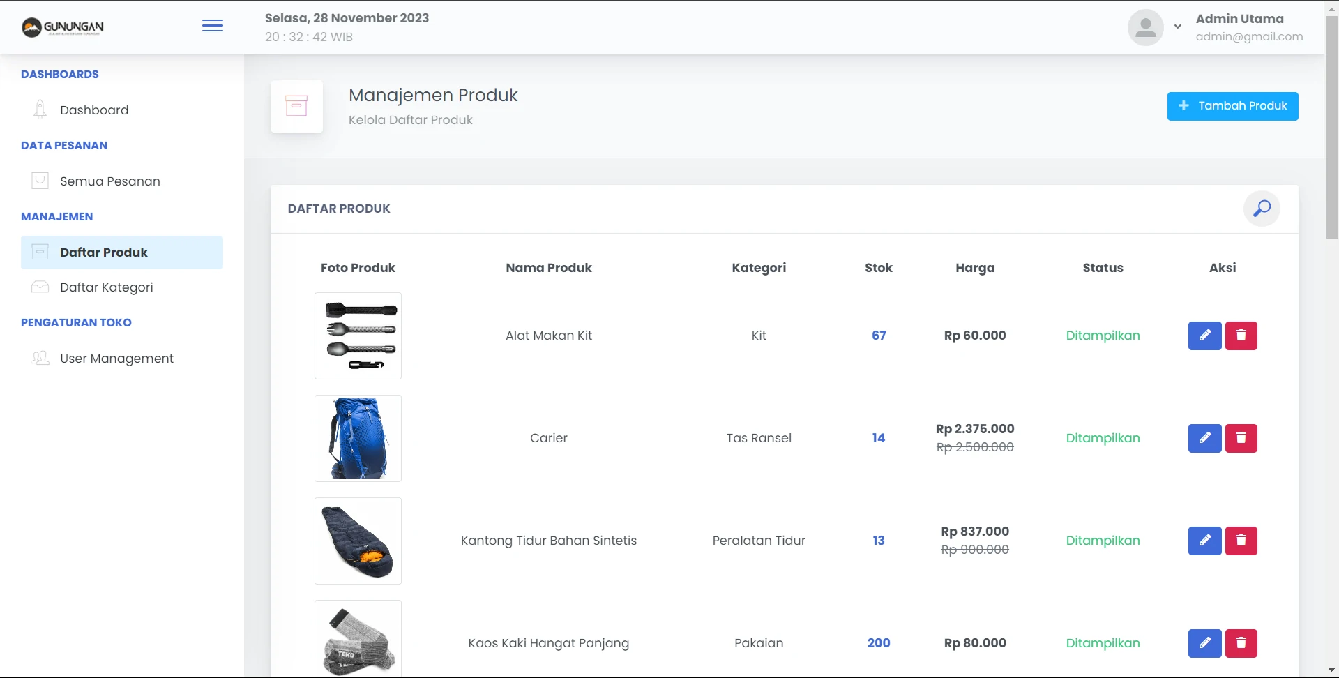This screenshot has width=1339, height=678.
Task: Open the Admin Utama profile avatar
Action: [x=1145, y=27]
